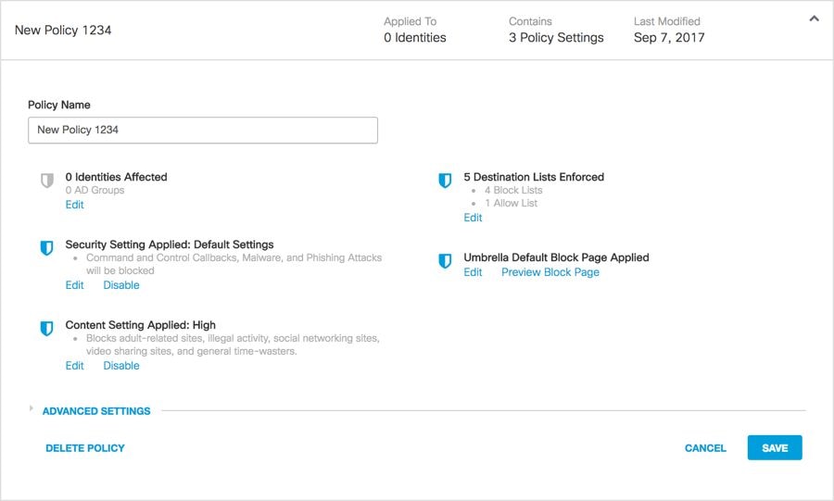
Task: Open Preview Block Page link
Action: click(x=550, y=272)
